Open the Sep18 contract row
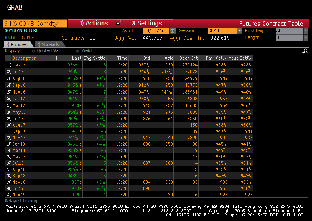Viewport: 312px width, 221px height. click(x=129, y=176)
